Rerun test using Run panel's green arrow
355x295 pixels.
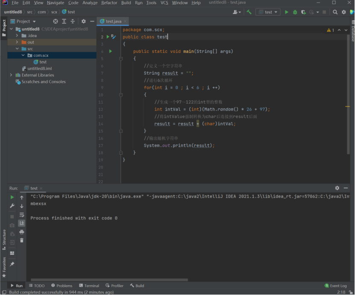click(12, 197)
